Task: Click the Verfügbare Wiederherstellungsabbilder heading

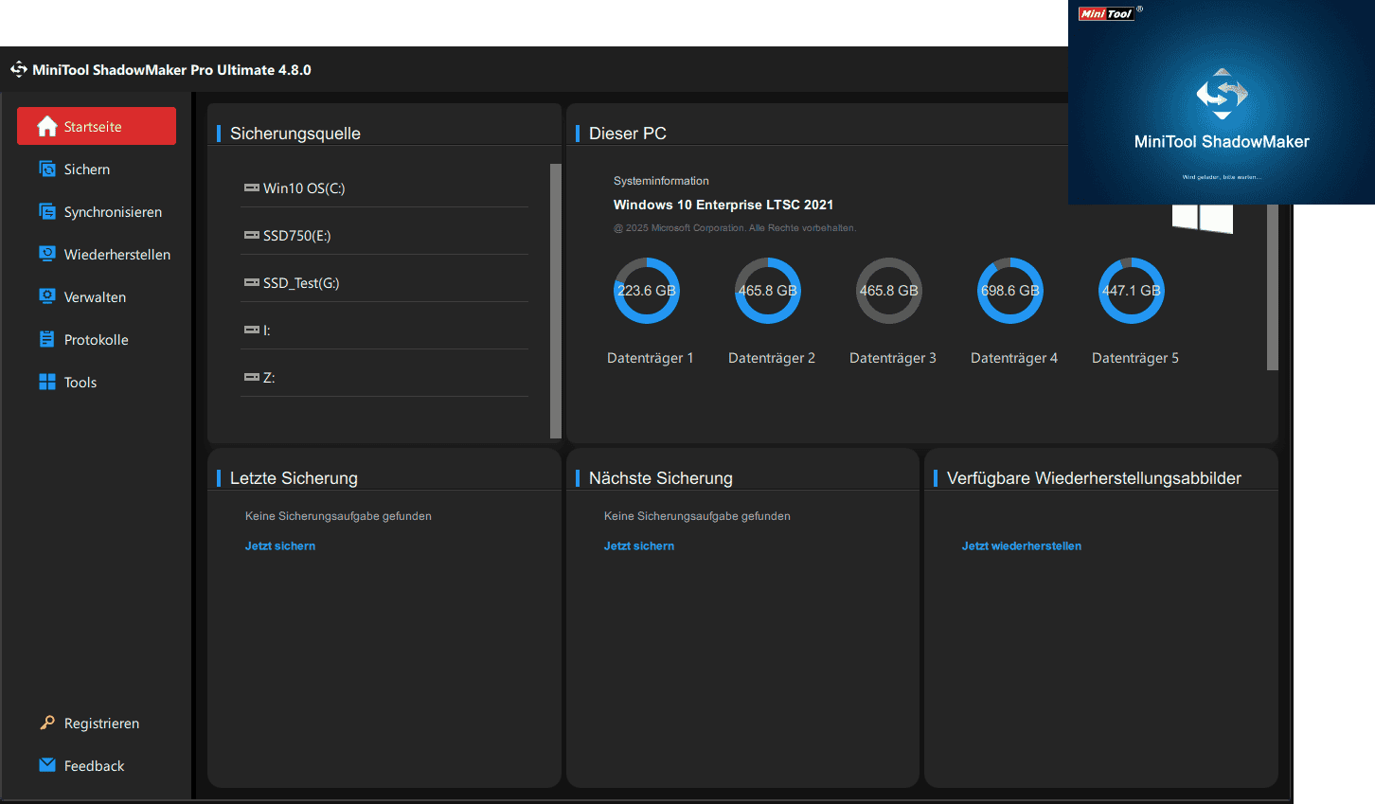Action: point(1094,478)
